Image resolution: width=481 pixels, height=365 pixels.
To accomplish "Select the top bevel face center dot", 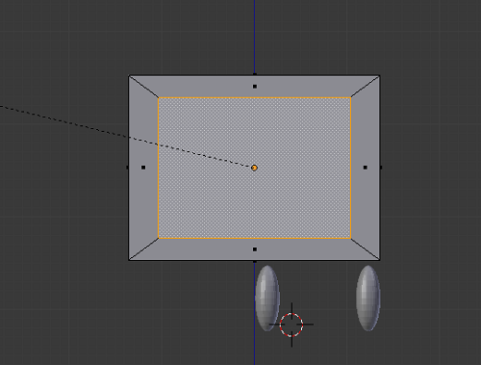I will pyautogui.click(x=255, y=87).
